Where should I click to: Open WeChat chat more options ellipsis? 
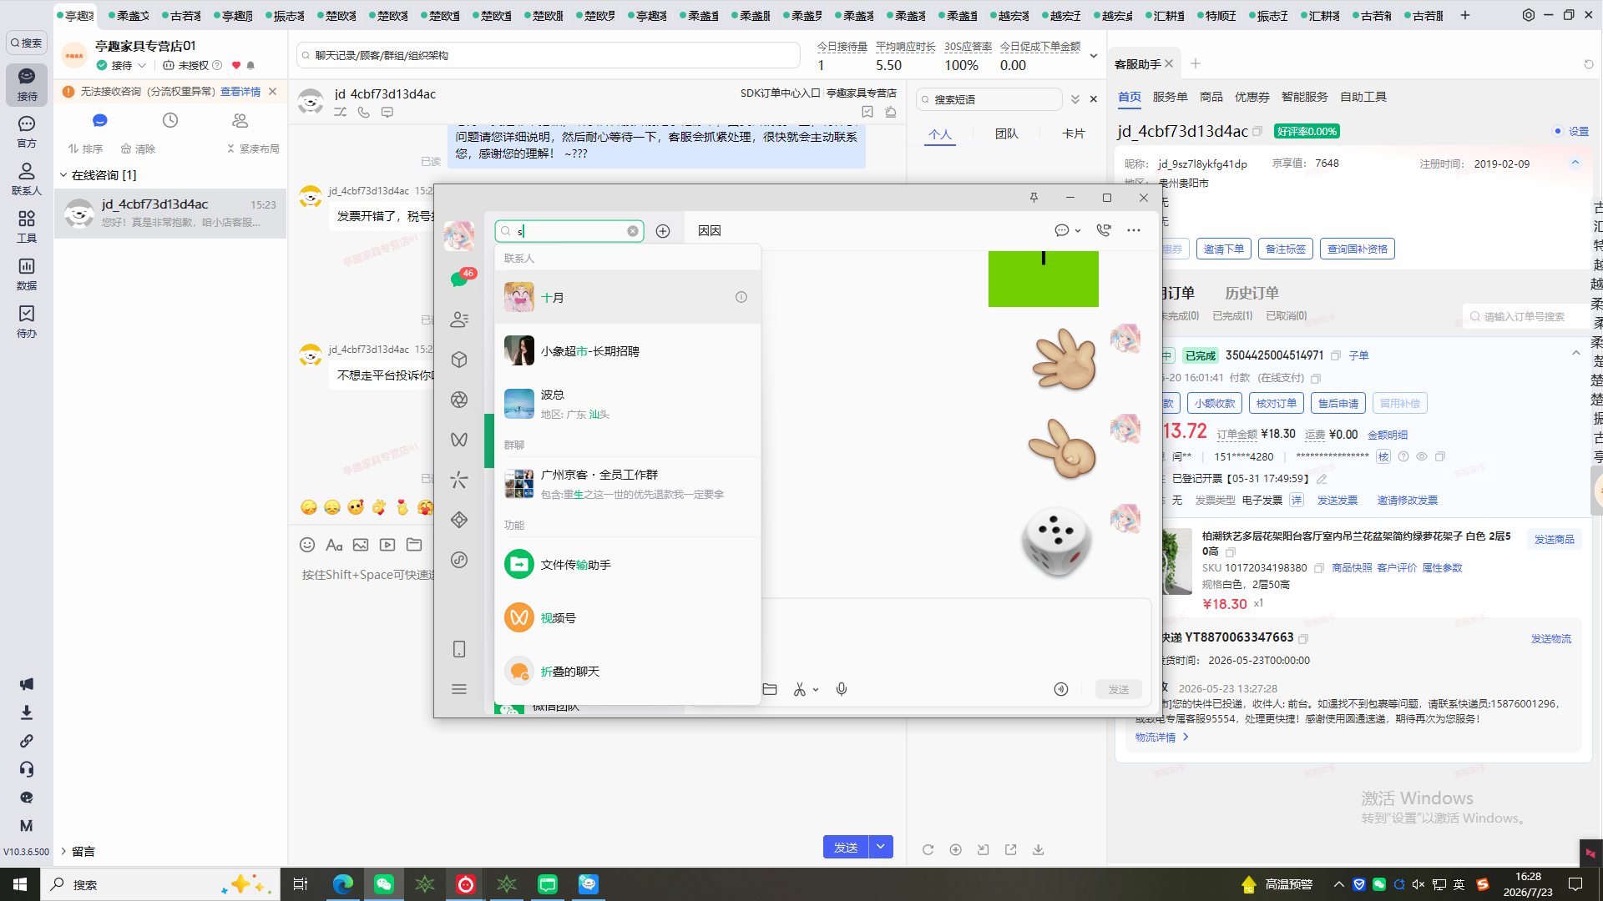[x=1134, y=230]
